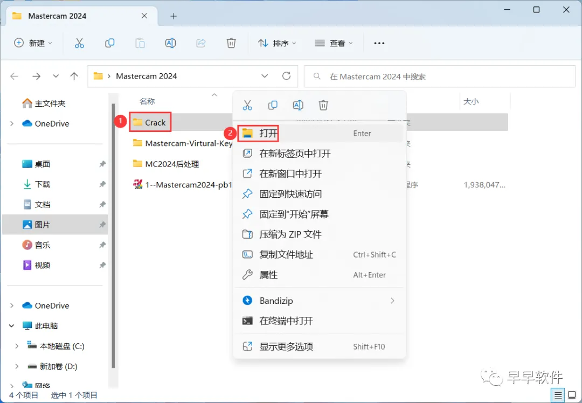582x403 pixels.
Task: Choose 显示更多选项
Action: (319, 346)
